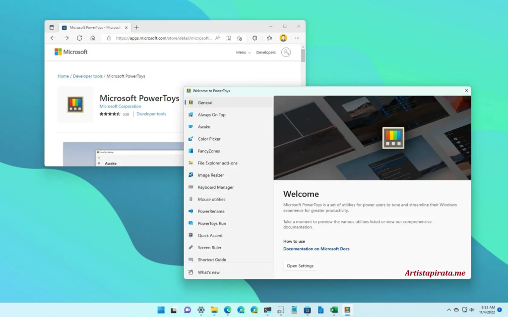This screenshot has width=508, height=317.
Task: Open the Edge Settings and more menu
Action: [297, 38]
